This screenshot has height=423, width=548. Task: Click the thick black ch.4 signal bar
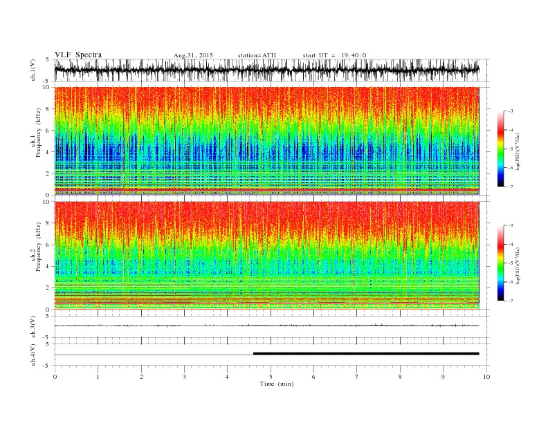[x=366, y=354]
